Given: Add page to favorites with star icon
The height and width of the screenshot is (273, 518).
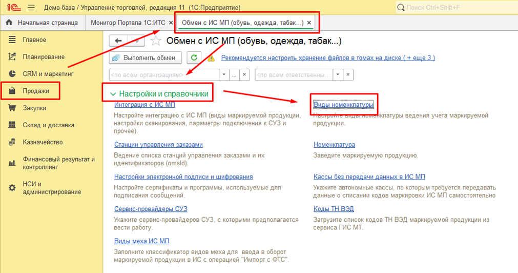Looking at the screenshot, I should click(156, 41).
